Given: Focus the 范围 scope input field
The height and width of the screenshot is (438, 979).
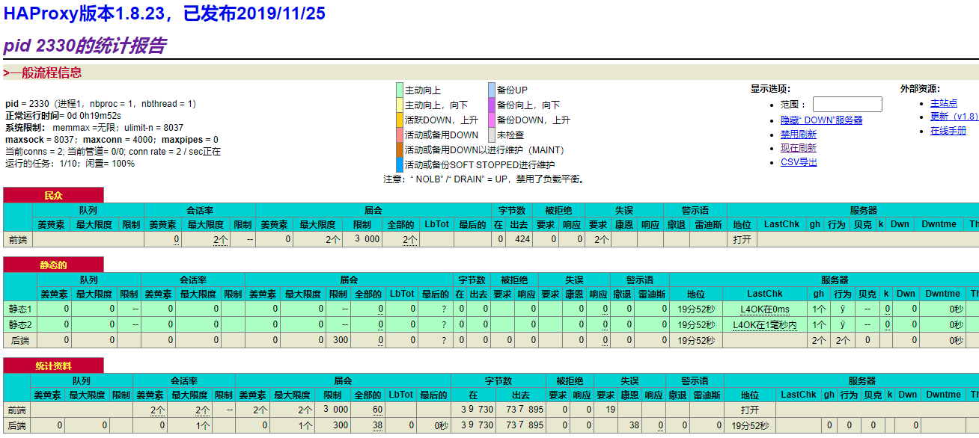Looking at the screenshot, I should (x=847, y=105).
